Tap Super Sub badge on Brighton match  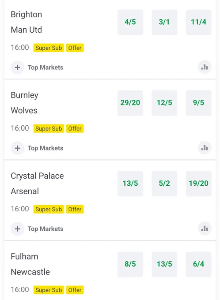pyautogui.click(x=49, y=48)
